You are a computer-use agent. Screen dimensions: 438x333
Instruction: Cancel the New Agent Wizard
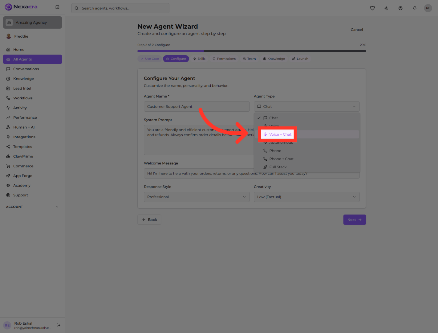tap(357, 30)
